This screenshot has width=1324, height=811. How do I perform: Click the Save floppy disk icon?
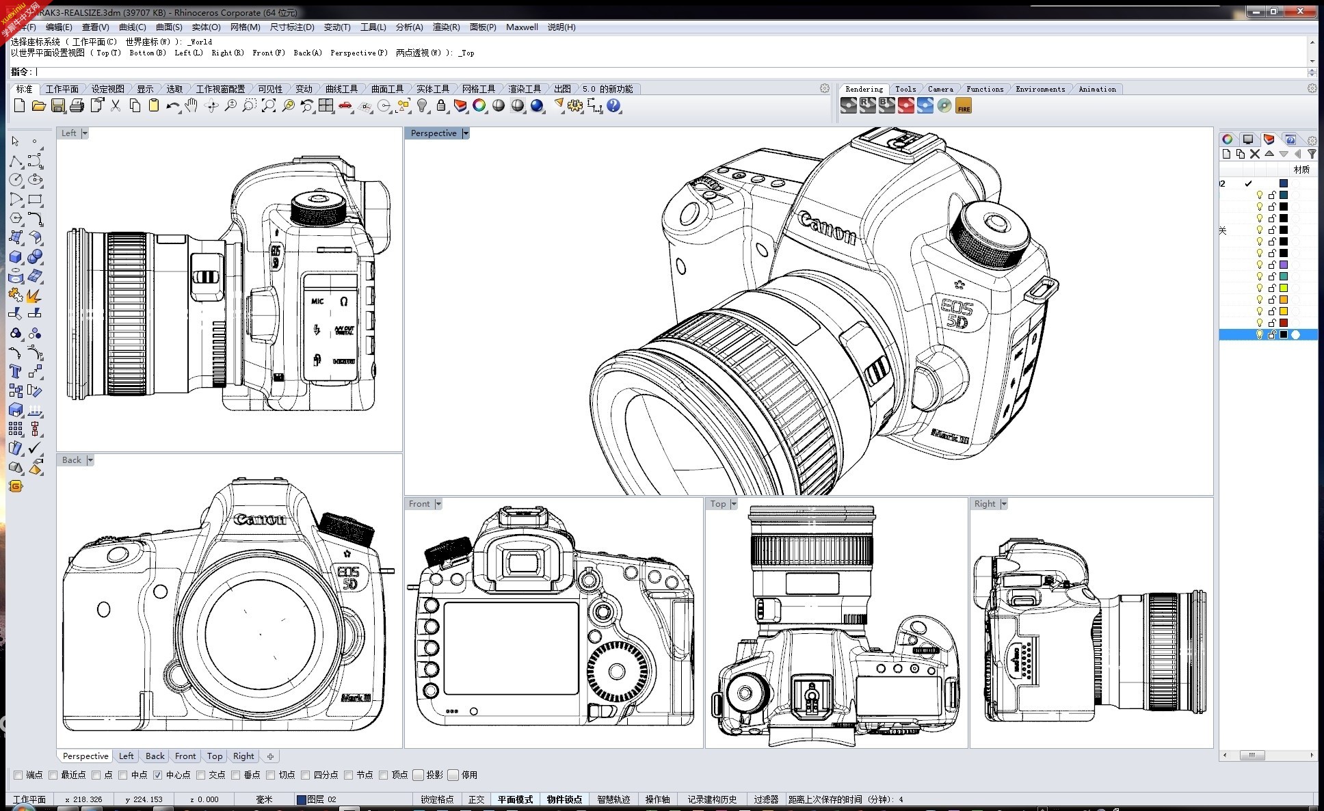[58, 105]
